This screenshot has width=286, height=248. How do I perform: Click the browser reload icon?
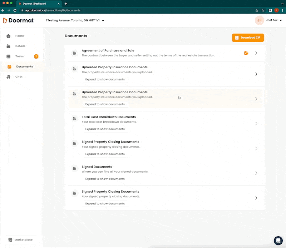pos(15,10)
